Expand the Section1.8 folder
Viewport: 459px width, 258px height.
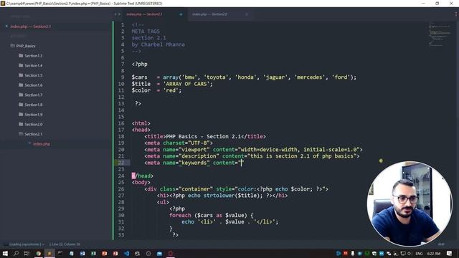[30, 105]
